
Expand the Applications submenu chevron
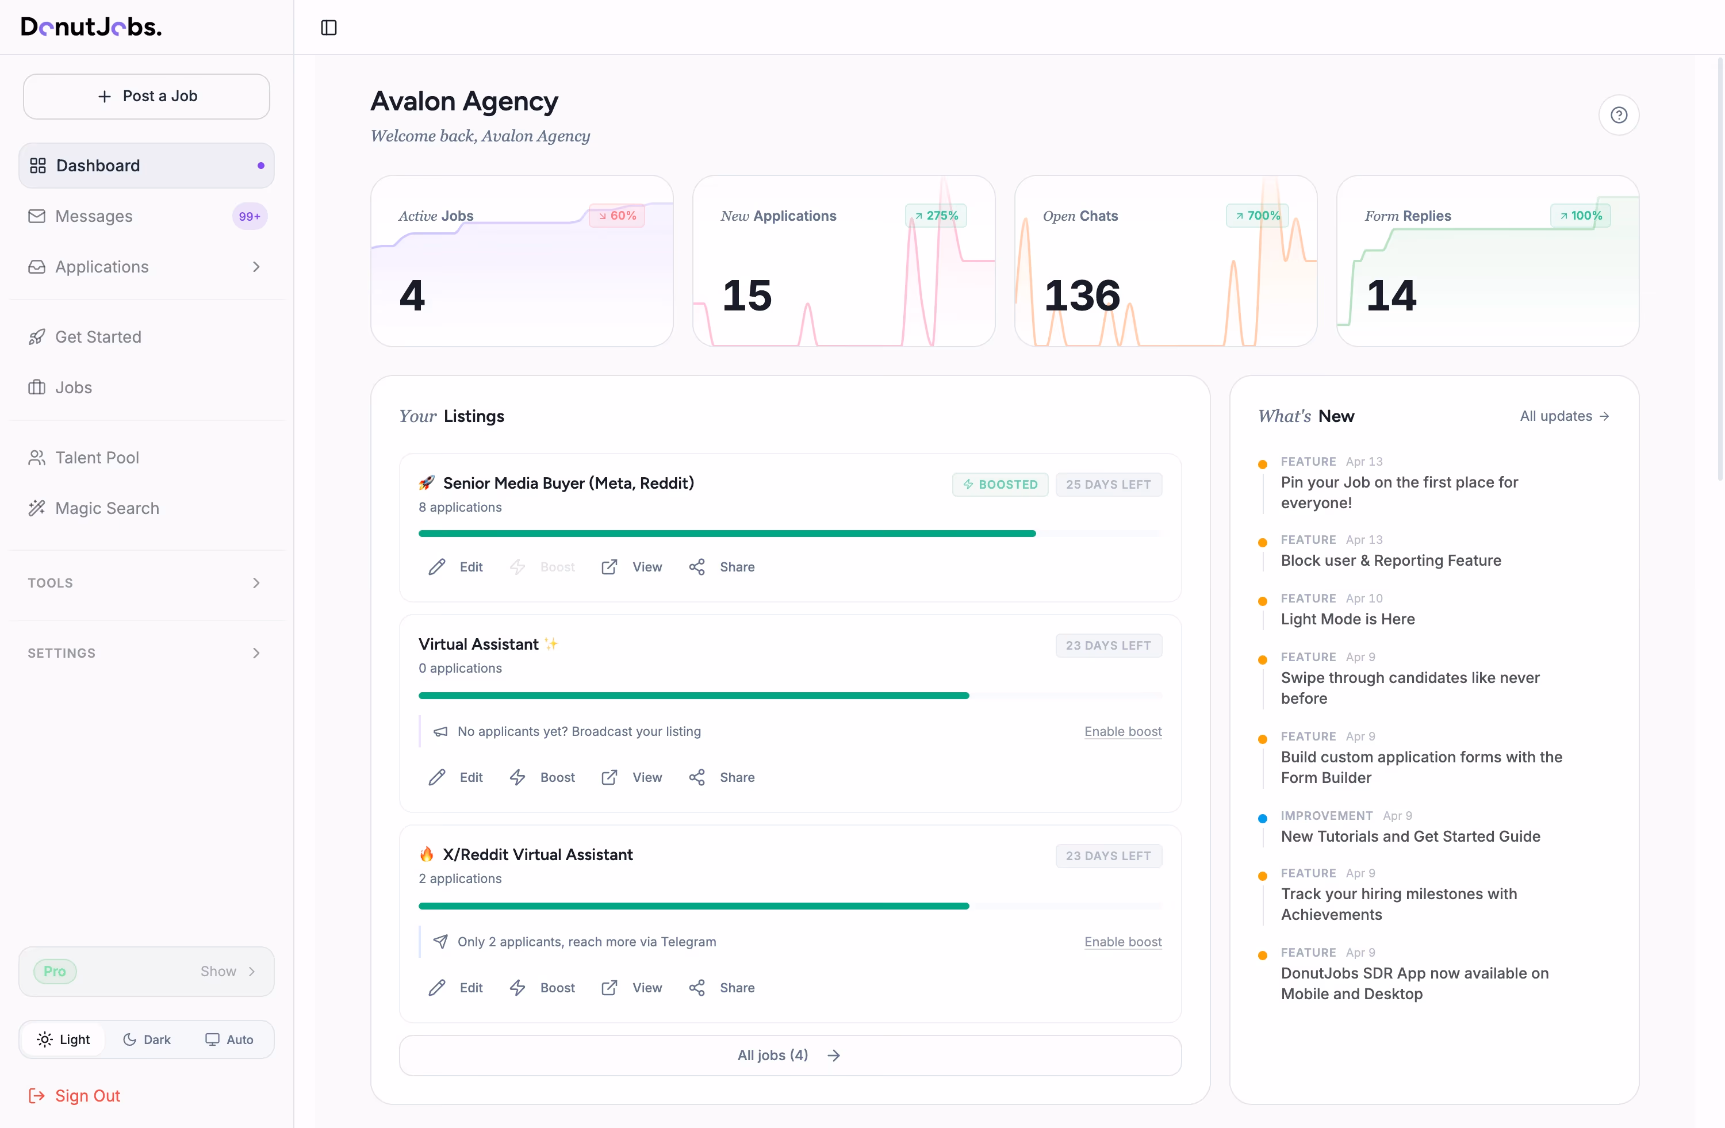256,267
